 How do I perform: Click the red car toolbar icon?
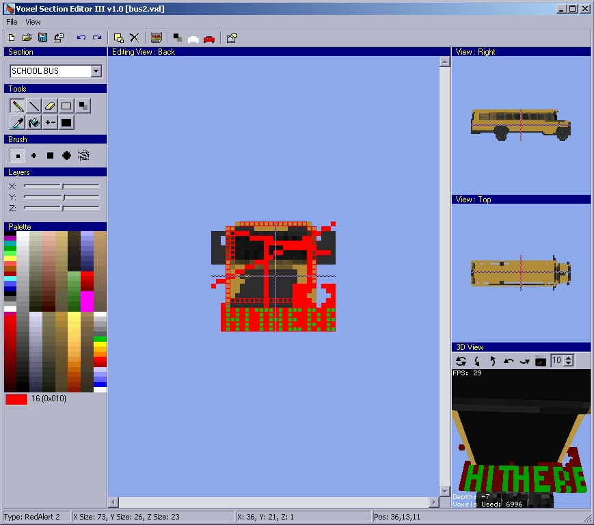pos(209,39)
